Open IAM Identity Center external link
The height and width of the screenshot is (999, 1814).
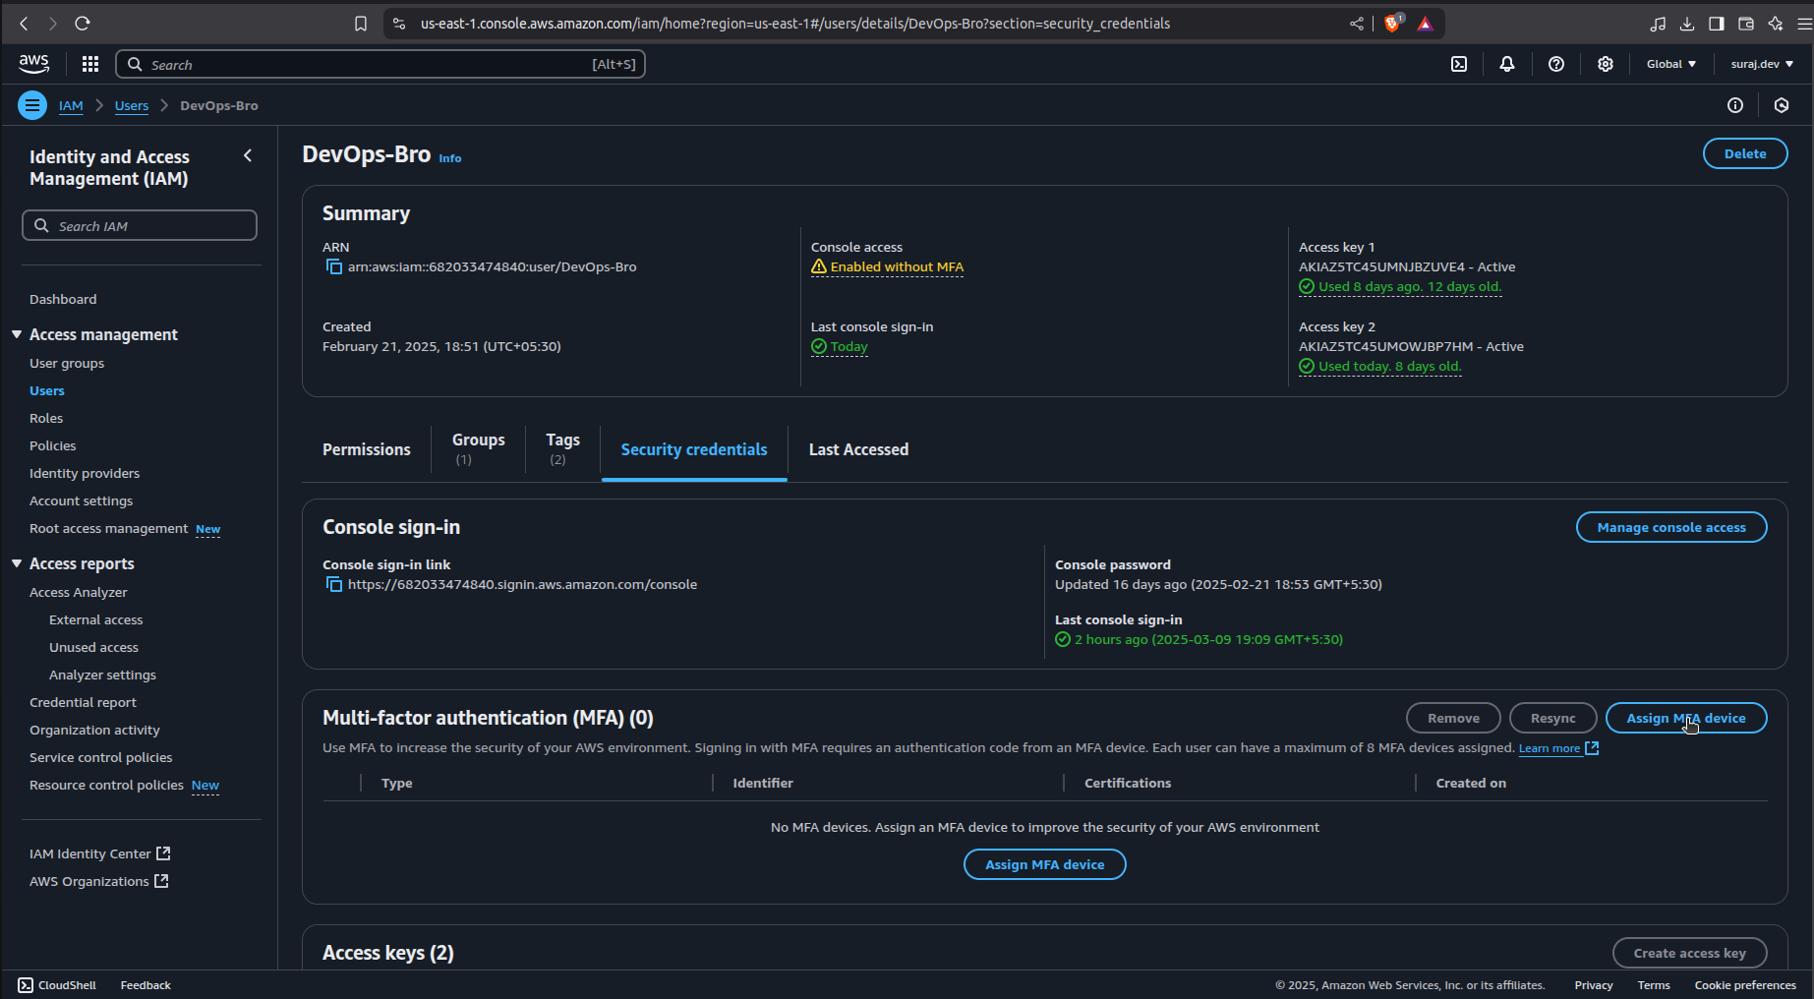(100, 853)
